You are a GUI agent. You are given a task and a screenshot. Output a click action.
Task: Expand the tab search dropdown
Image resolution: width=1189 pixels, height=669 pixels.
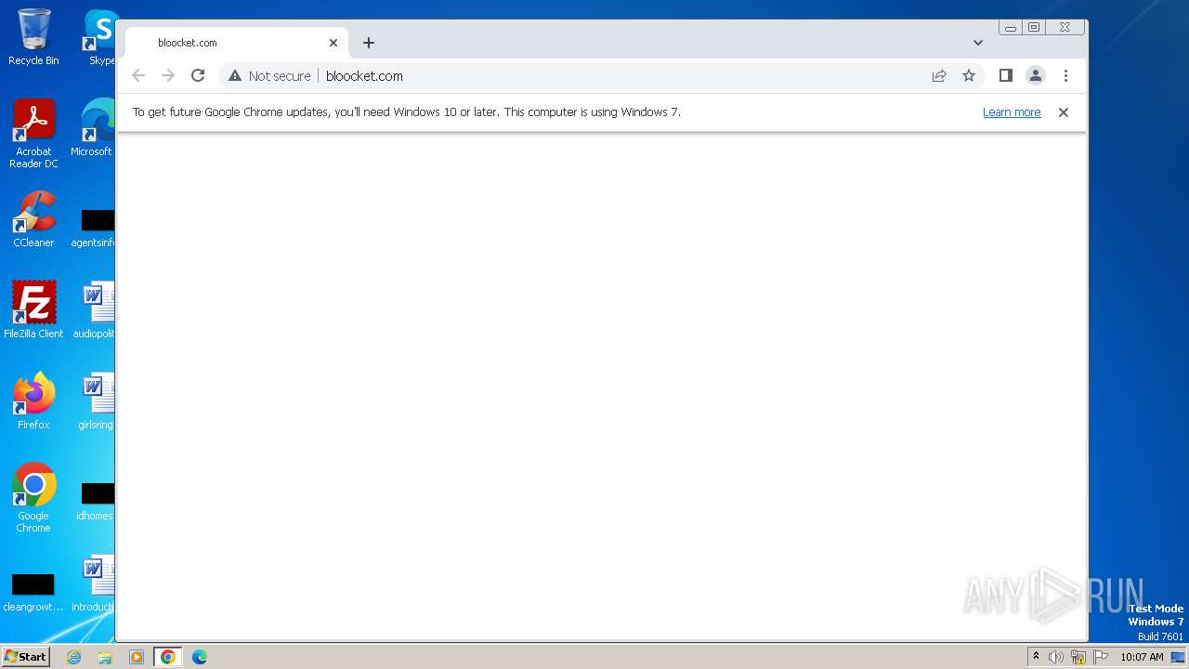(978, 43)
